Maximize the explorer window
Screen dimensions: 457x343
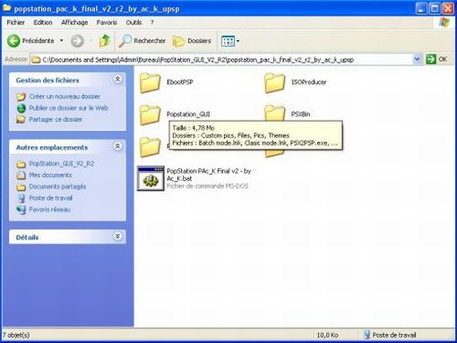[435, 9]
